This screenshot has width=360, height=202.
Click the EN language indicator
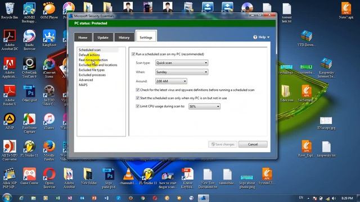pyautogui.click(x=301, y=198)
